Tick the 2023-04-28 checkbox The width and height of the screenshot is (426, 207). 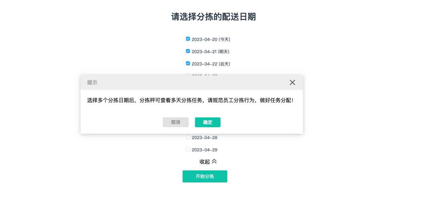188,137
